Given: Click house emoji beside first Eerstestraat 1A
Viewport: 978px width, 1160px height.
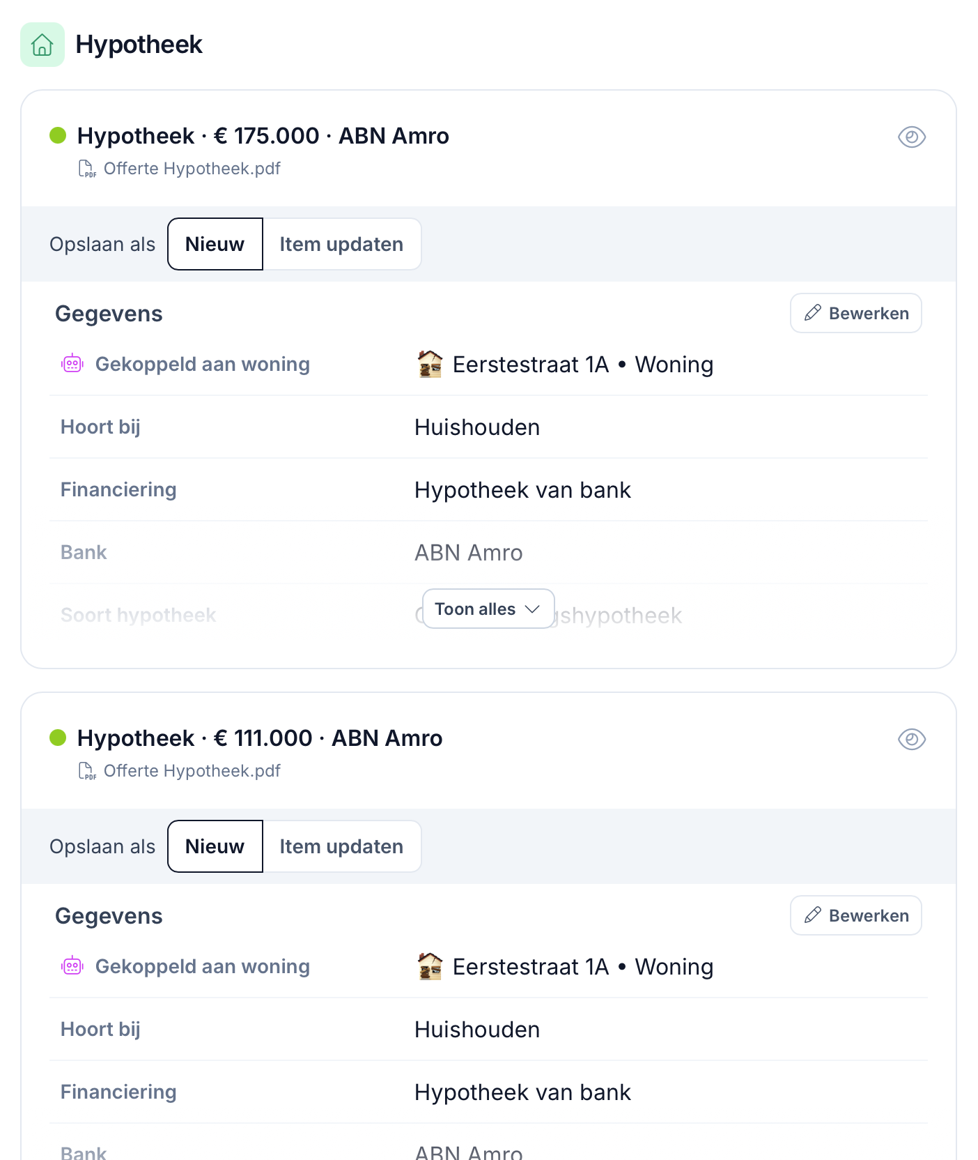Looking at the screenshot, I should 430,364.
